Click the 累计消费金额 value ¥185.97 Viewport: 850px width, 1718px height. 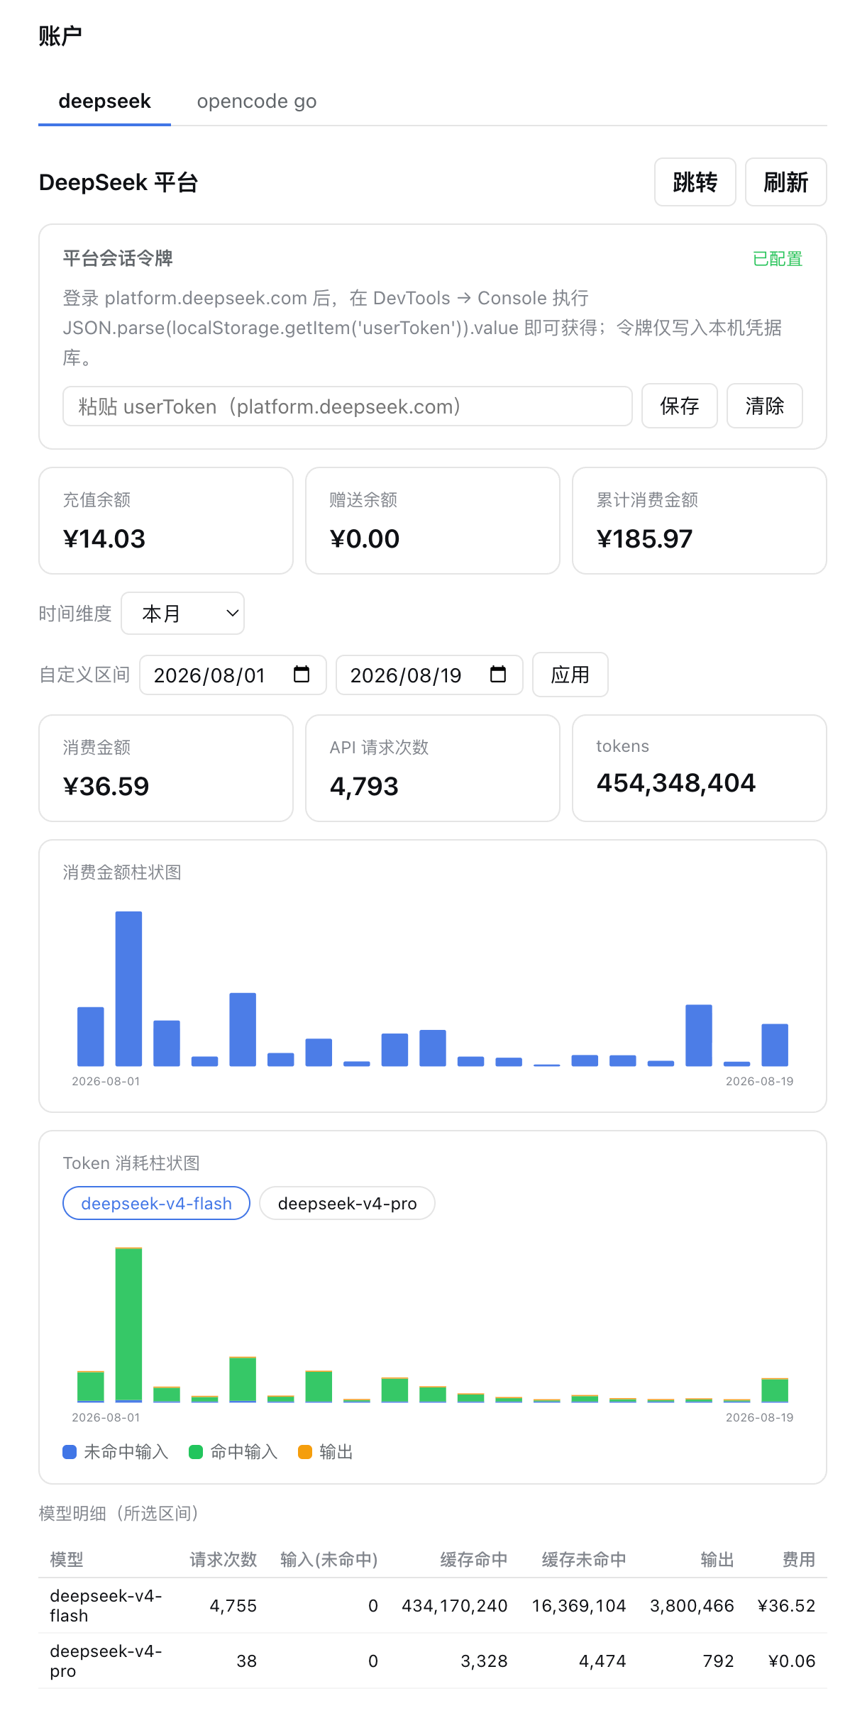coord(644,539)
